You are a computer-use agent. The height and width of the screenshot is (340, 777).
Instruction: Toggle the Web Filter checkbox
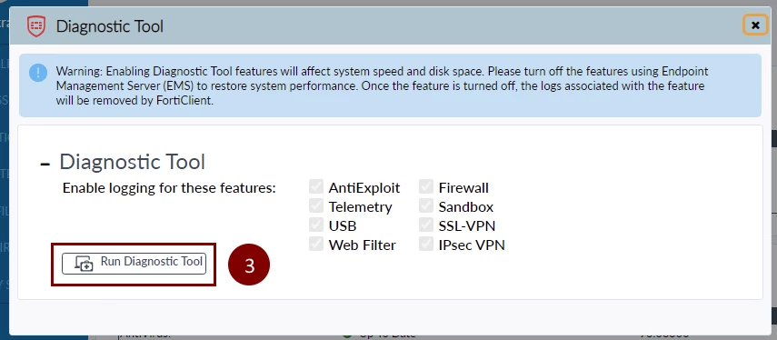pyautogui.click(x=315, y=245)
